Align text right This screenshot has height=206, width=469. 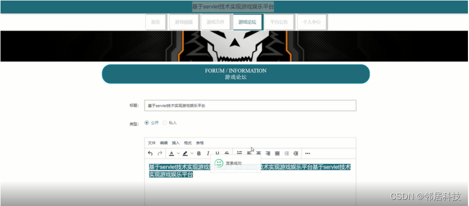coord(268,153)
